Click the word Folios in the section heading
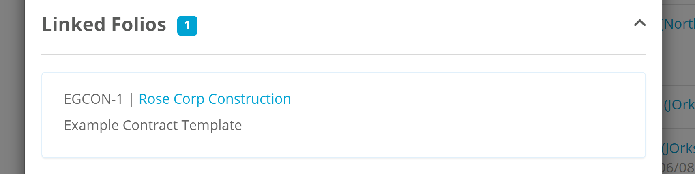 139,25
